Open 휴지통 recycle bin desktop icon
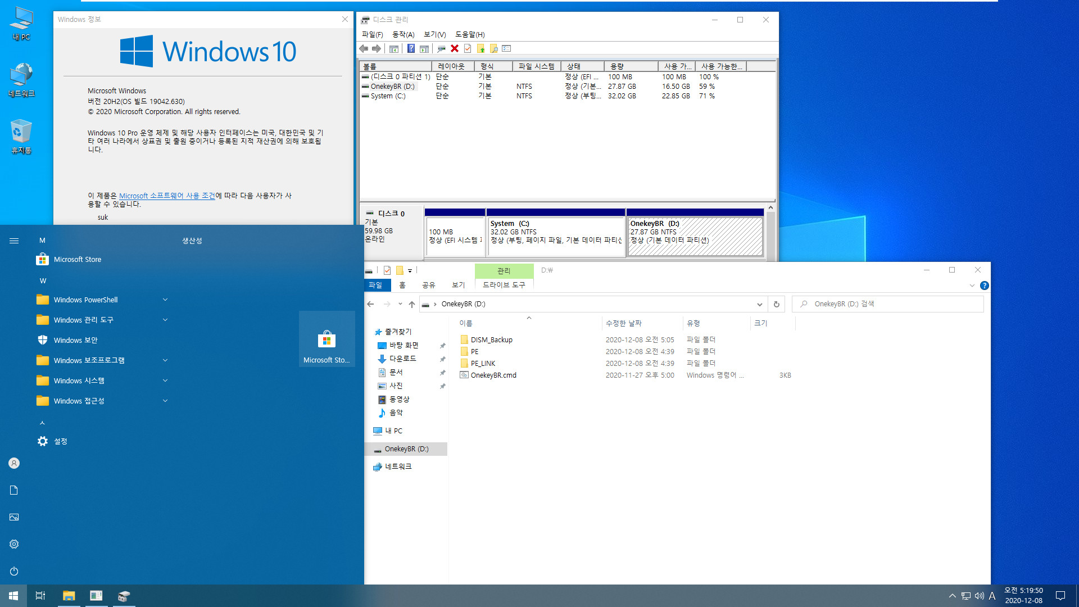Image resolution: width=1079 pixels, height=607 pixels. tap(21, 137)
